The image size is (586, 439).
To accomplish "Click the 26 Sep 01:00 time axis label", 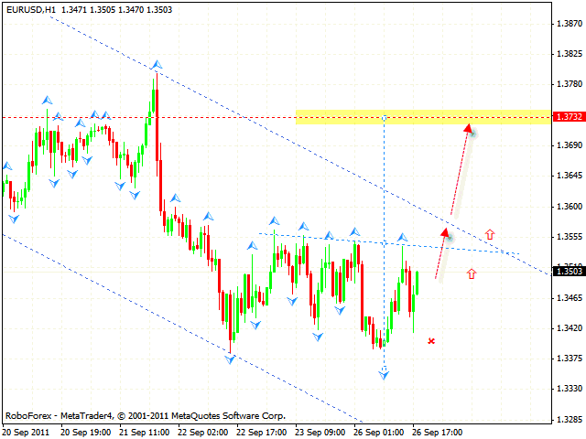I will [x=379, y=433].
